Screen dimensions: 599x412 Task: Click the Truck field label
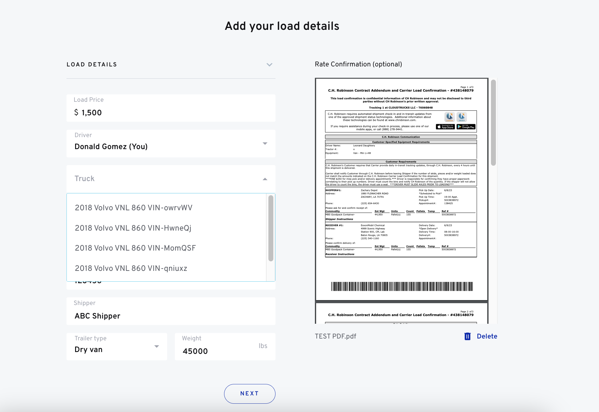[84, 179]
